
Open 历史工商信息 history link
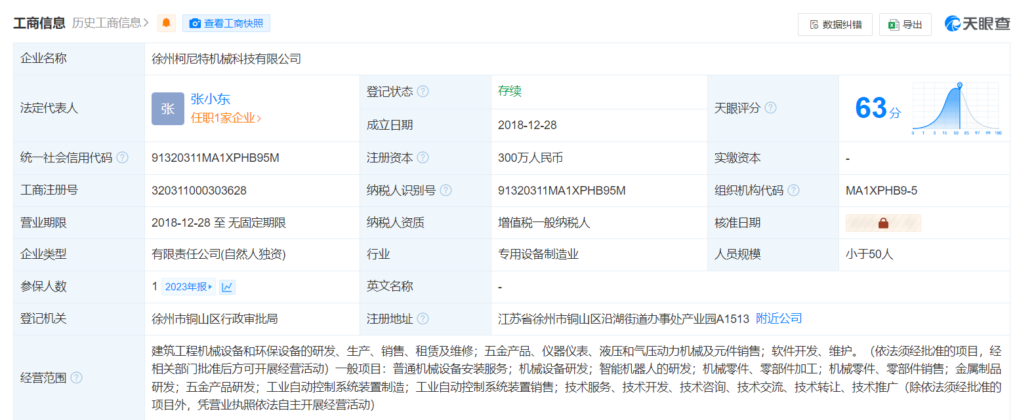pyautogui.click(x=110, y=23)
